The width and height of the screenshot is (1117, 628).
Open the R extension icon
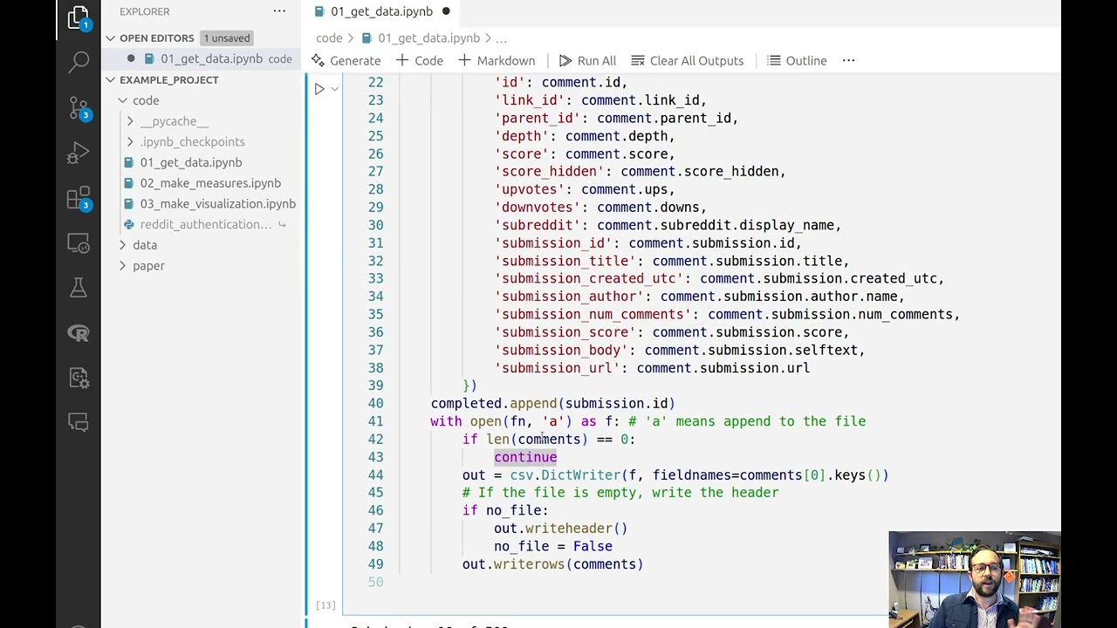(79, 333)
